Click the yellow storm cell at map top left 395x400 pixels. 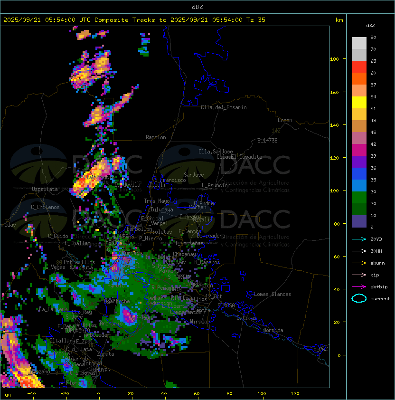[84, 34]
